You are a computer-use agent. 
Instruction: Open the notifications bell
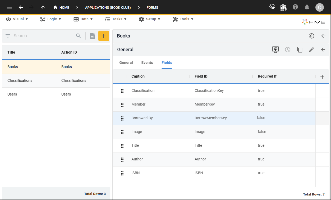[x=307, y=7]
